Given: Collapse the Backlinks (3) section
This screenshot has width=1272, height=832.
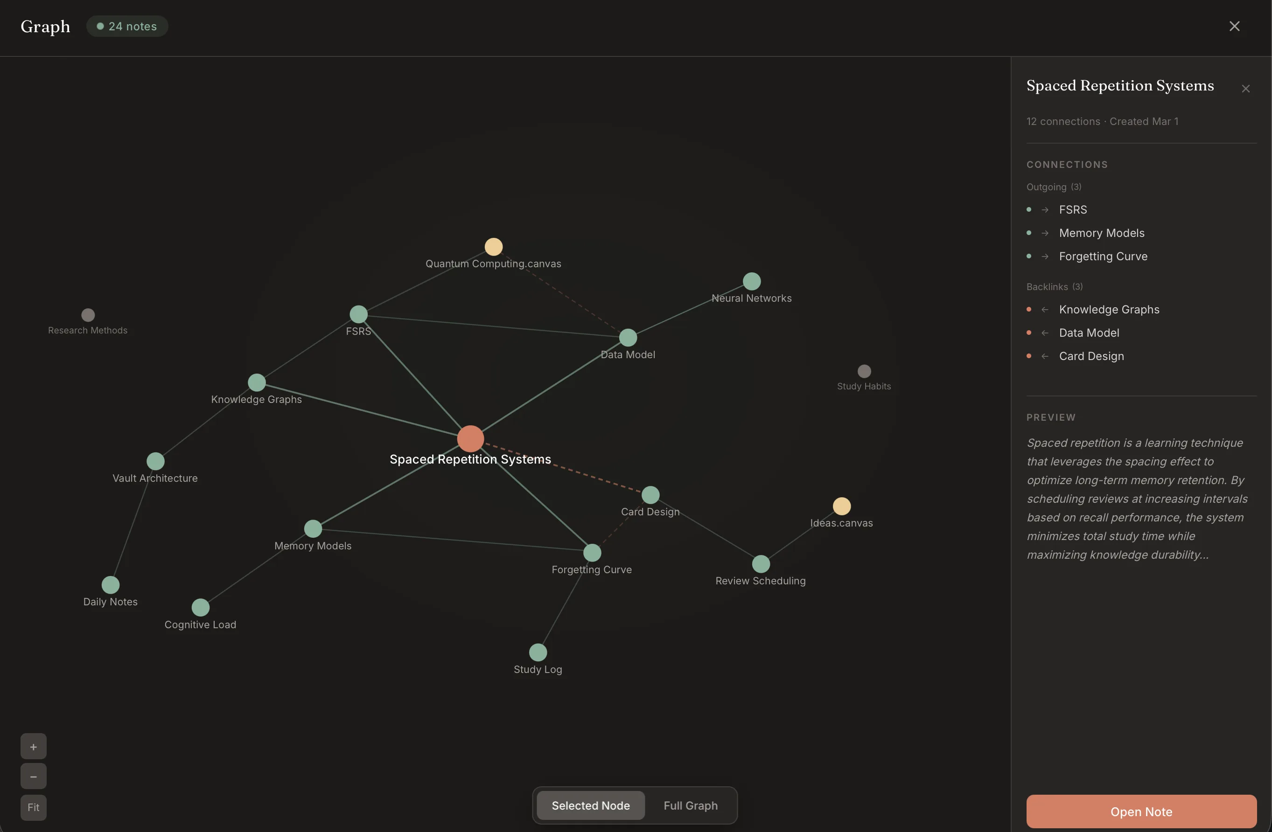Looking at the screenshot, I should point(1054,286).
